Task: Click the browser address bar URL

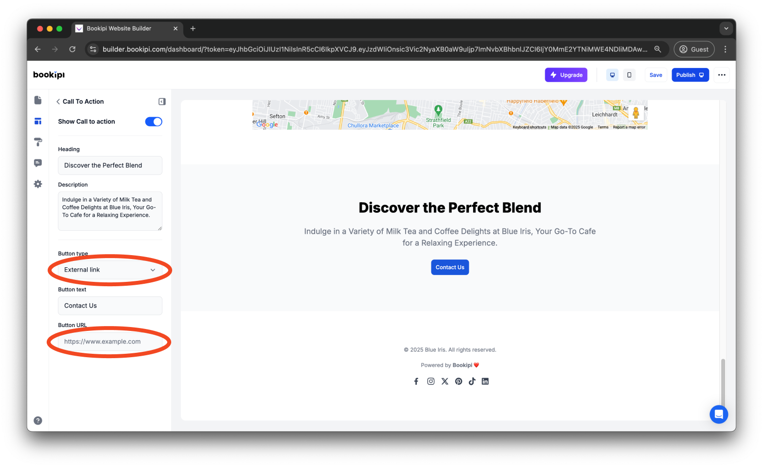Action: pyautogui.click(x=374, y=49)
